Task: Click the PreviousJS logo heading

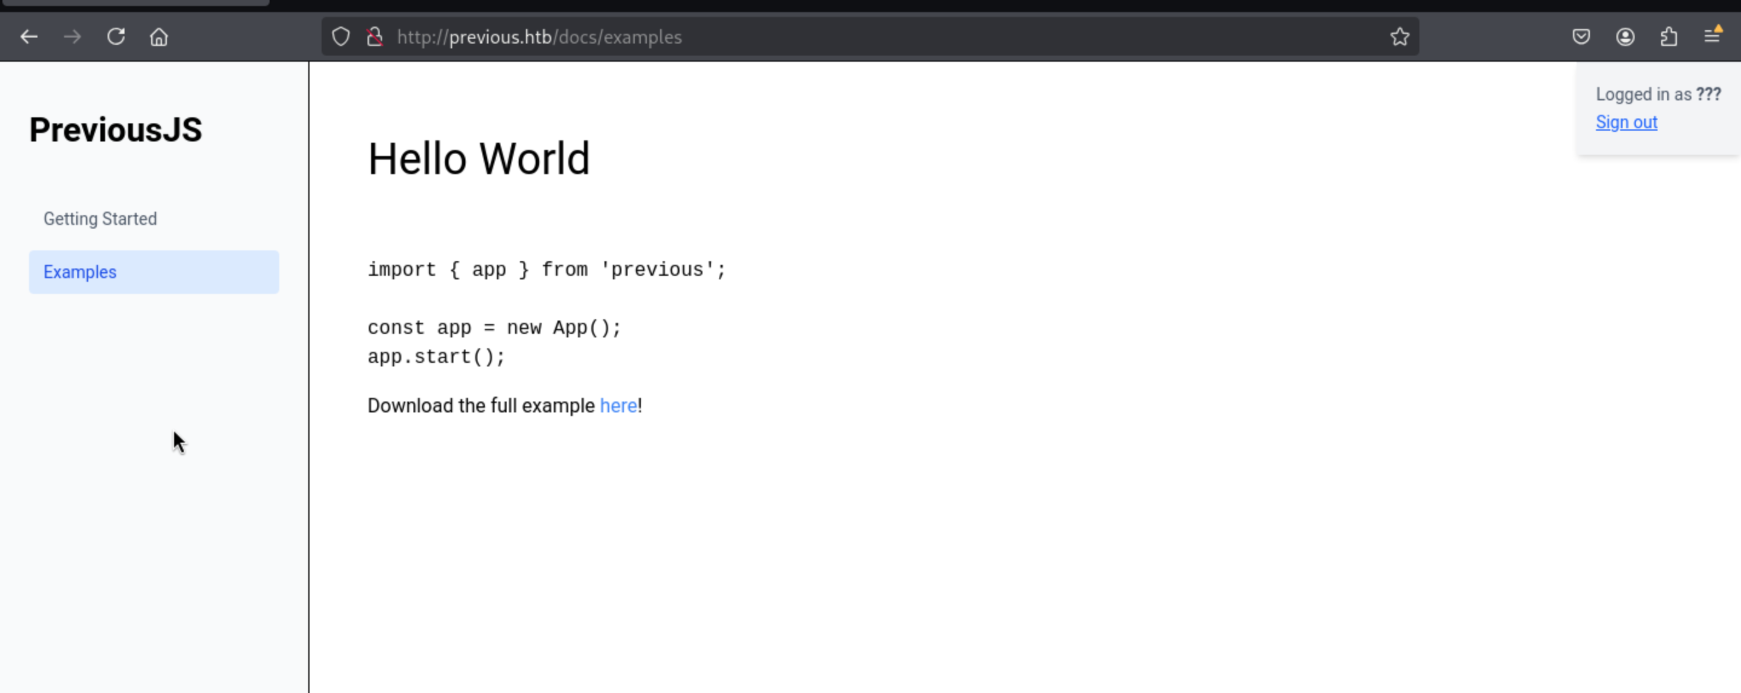Action: tap(115, 130)
